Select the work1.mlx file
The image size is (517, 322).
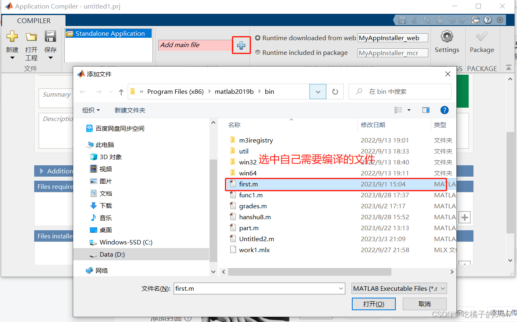pyautogui.click(x=249, y=250)
